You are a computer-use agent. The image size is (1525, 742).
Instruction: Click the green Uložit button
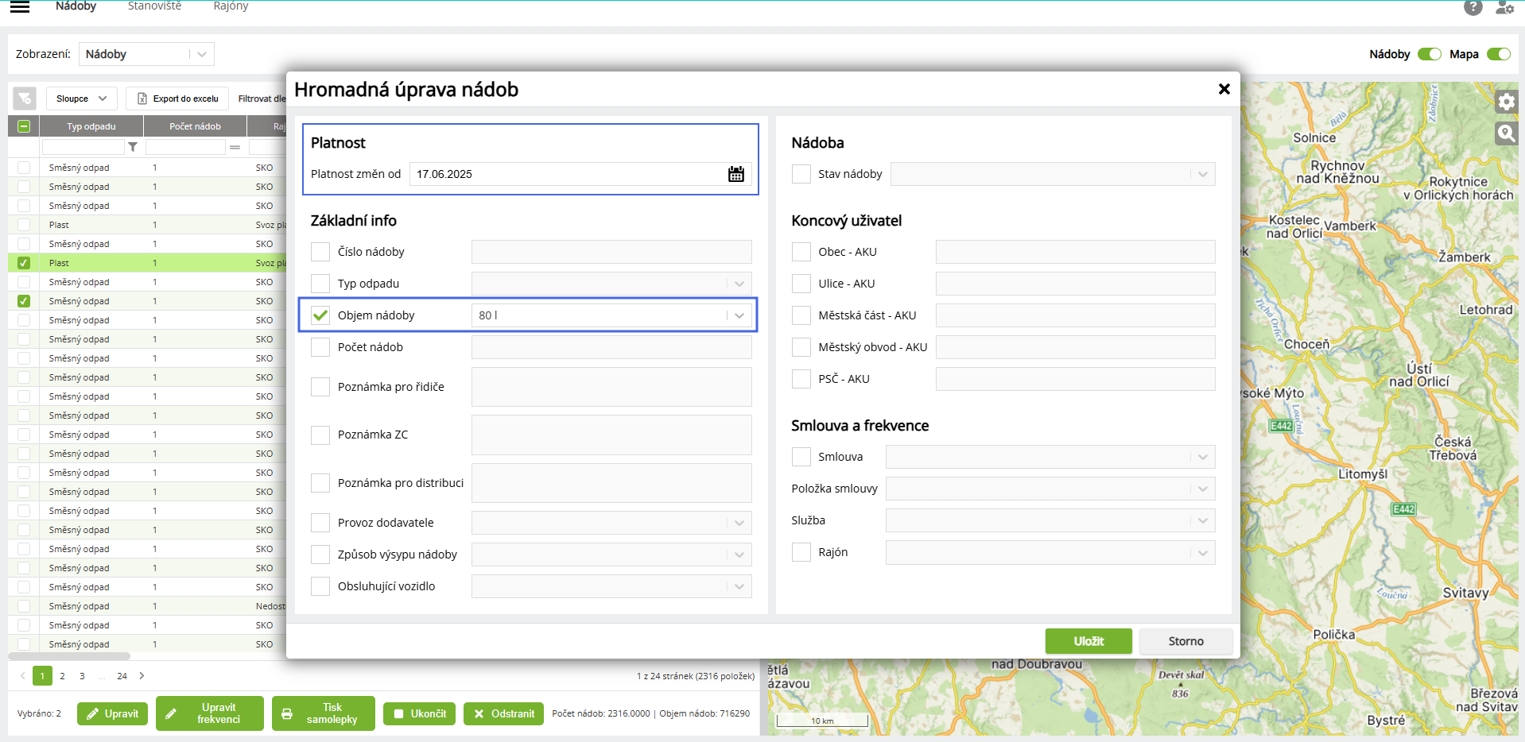(1088, 641)
